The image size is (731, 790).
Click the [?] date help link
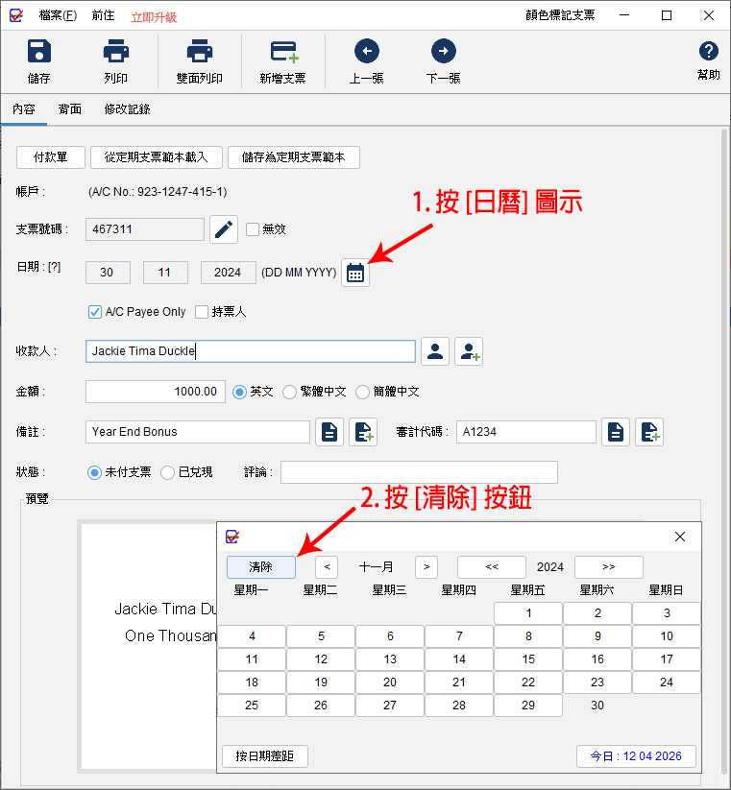(54, 267)
